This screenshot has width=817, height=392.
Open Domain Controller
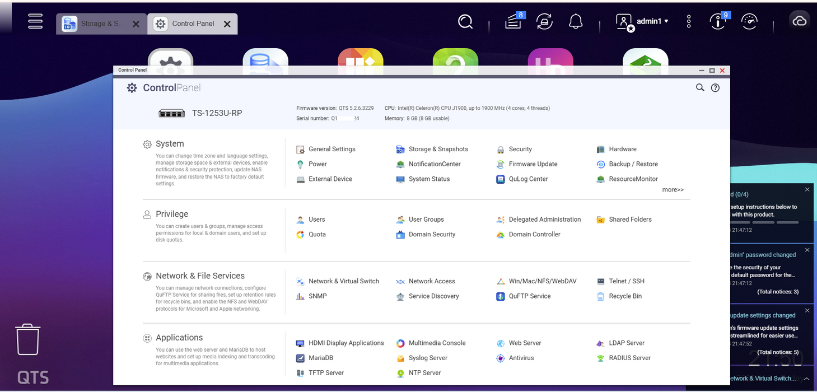(x=528, y=235)
